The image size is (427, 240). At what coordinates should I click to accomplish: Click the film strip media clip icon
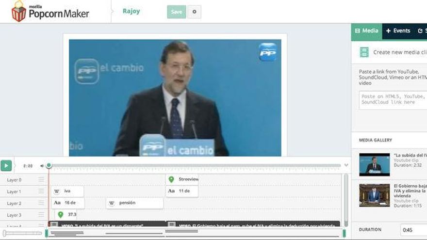pos(364,52)
